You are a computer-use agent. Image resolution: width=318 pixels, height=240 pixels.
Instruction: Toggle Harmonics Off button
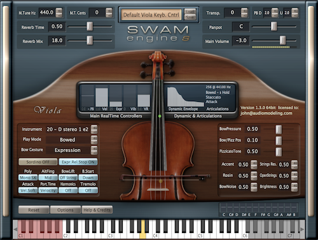[68, 190]
